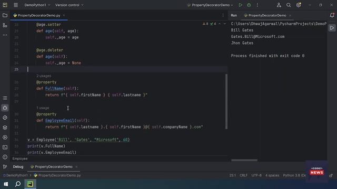Viewport: 337px width, 189px height.
Task: Open the Project tool window folder icon
Action: [5, 15]
